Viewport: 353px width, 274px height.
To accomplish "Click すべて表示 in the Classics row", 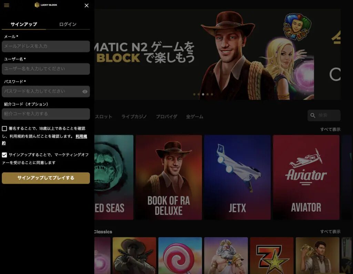I will point(330,232).
